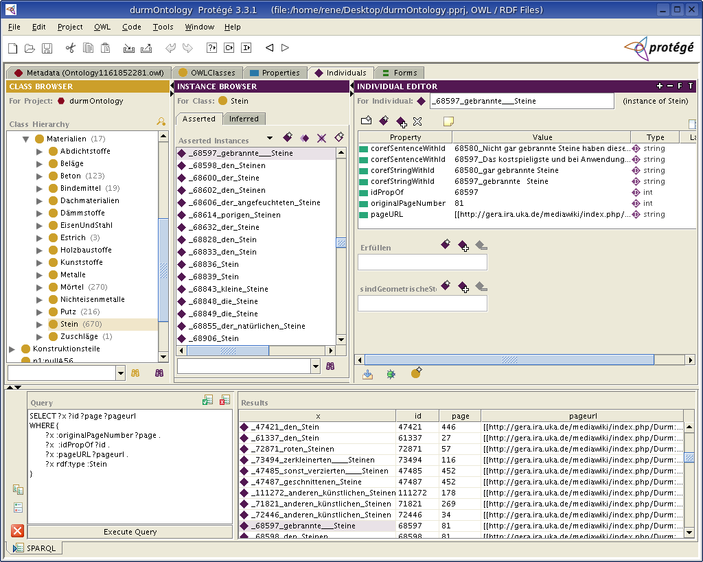Image resolution: width=703 pixels, height=562 pixels.
Task: Click the Individual Editor horizontal scrollbar
Action: tap(509, 360)
